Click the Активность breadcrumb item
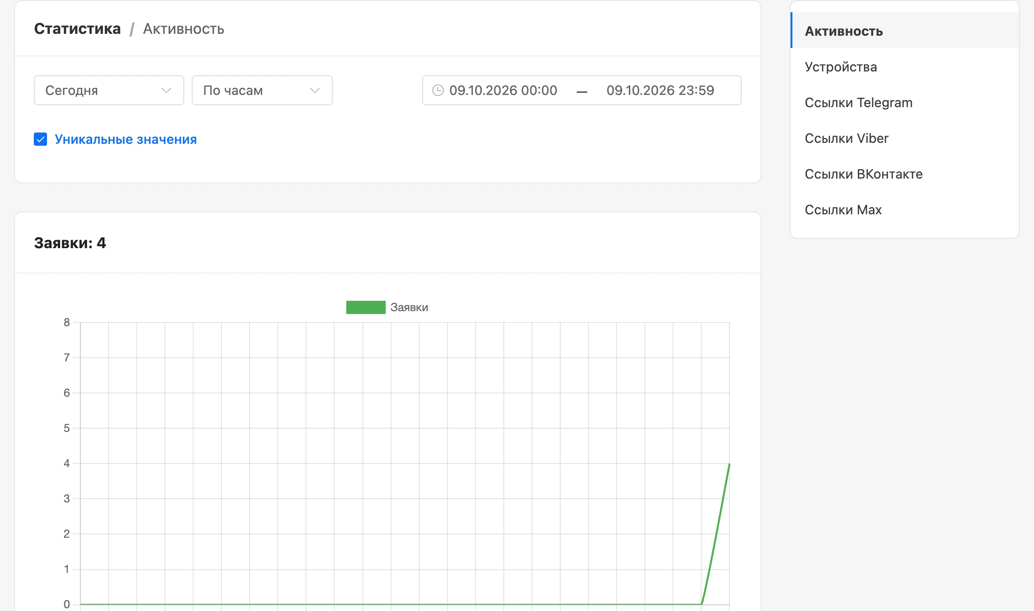Image resolution: width=1034 pixels, height=611 pixels. (x=183, y=29)
